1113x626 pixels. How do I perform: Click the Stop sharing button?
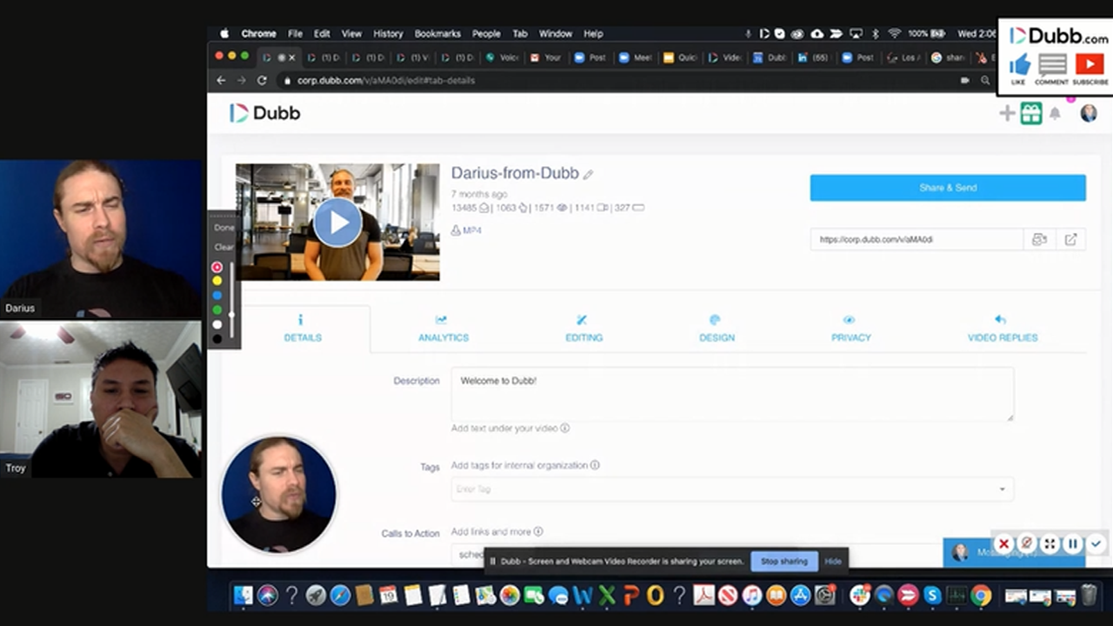point(783,561)
